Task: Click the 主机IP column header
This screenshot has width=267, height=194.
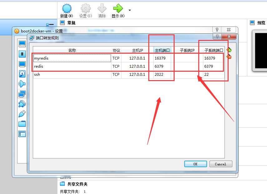Action: click(137, 50)
